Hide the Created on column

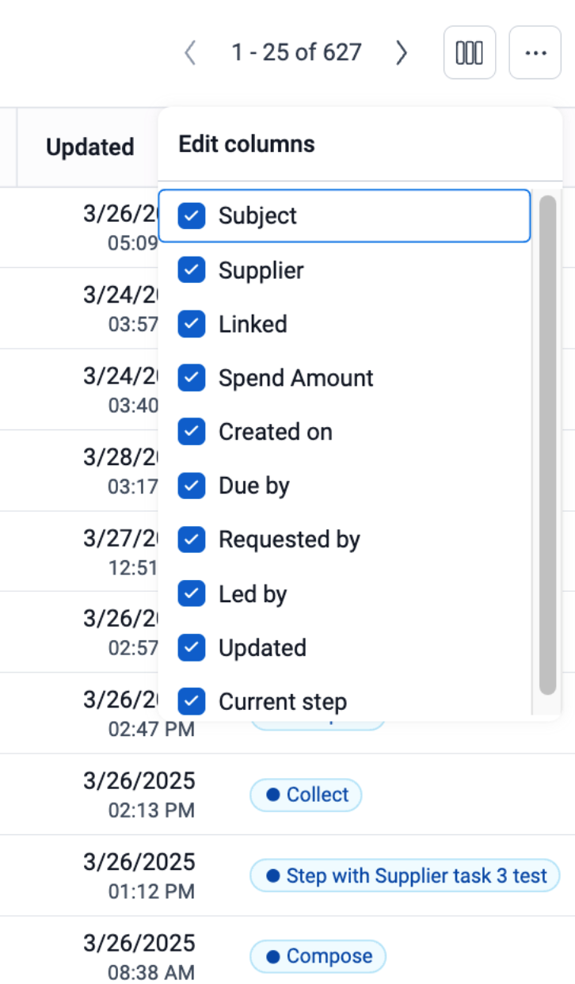pos(192,432)
